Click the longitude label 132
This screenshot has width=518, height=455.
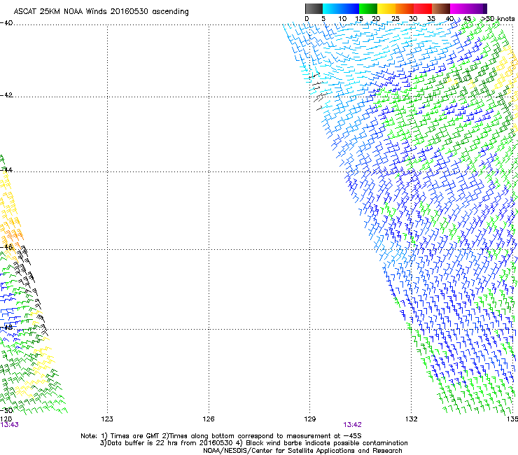click(412, 419)
